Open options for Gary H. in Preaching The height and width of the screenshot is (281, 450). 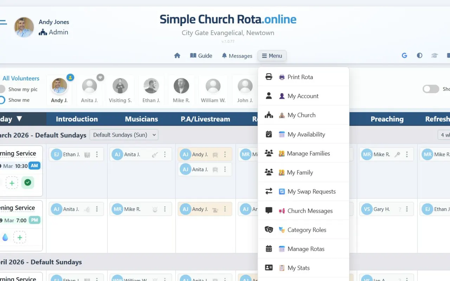(407, 209)
